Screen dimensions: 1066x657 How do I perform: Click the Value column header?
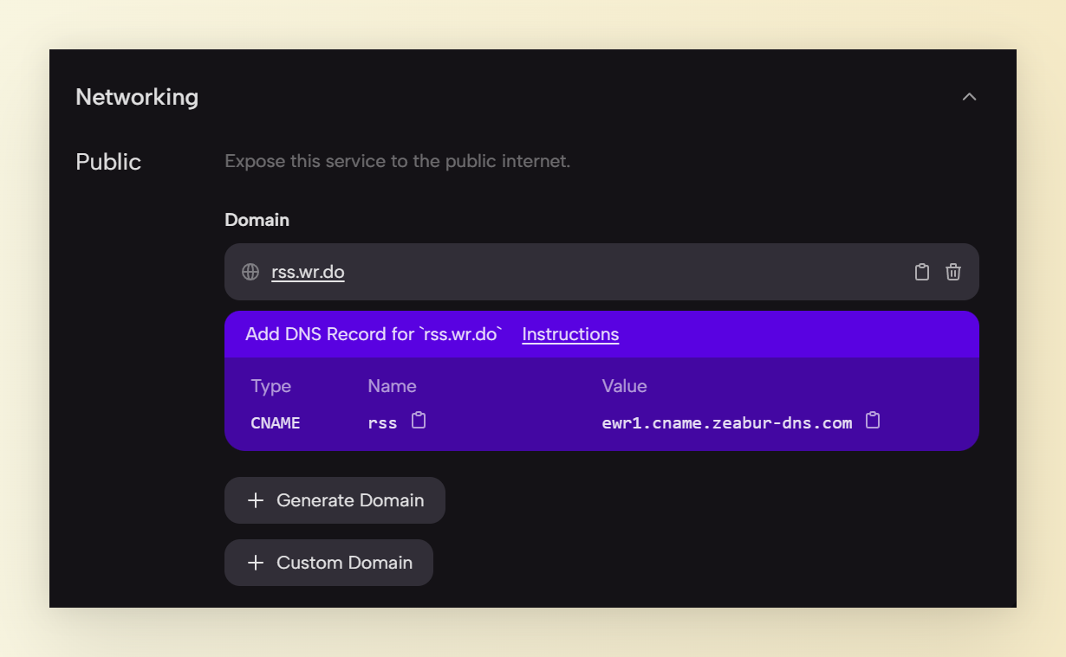(x=624, y=386)
